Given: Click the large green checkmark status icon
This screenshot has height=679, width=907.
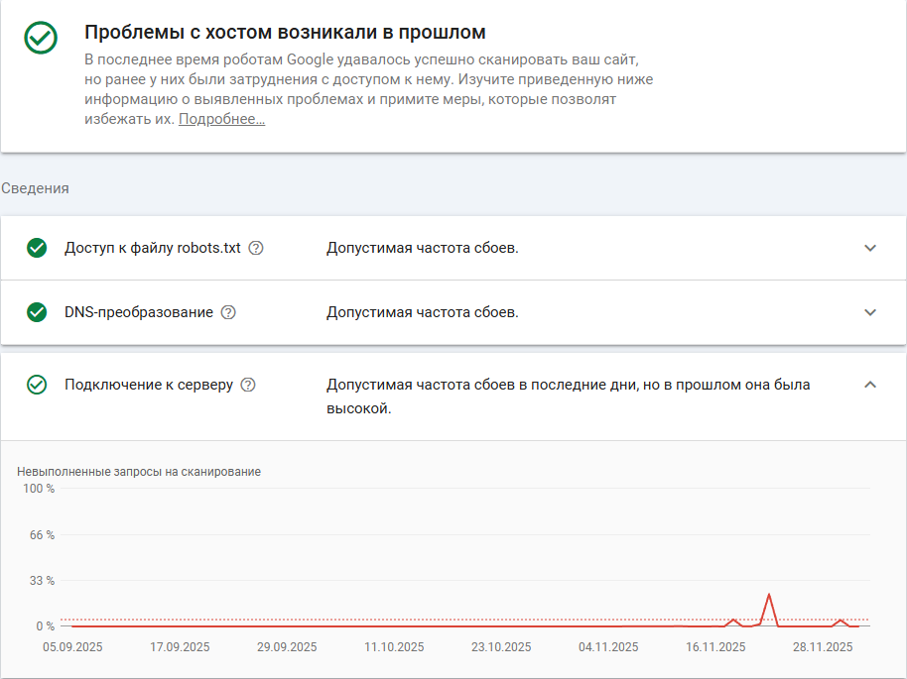Looking at the screenshot, I should pos(41,38).
